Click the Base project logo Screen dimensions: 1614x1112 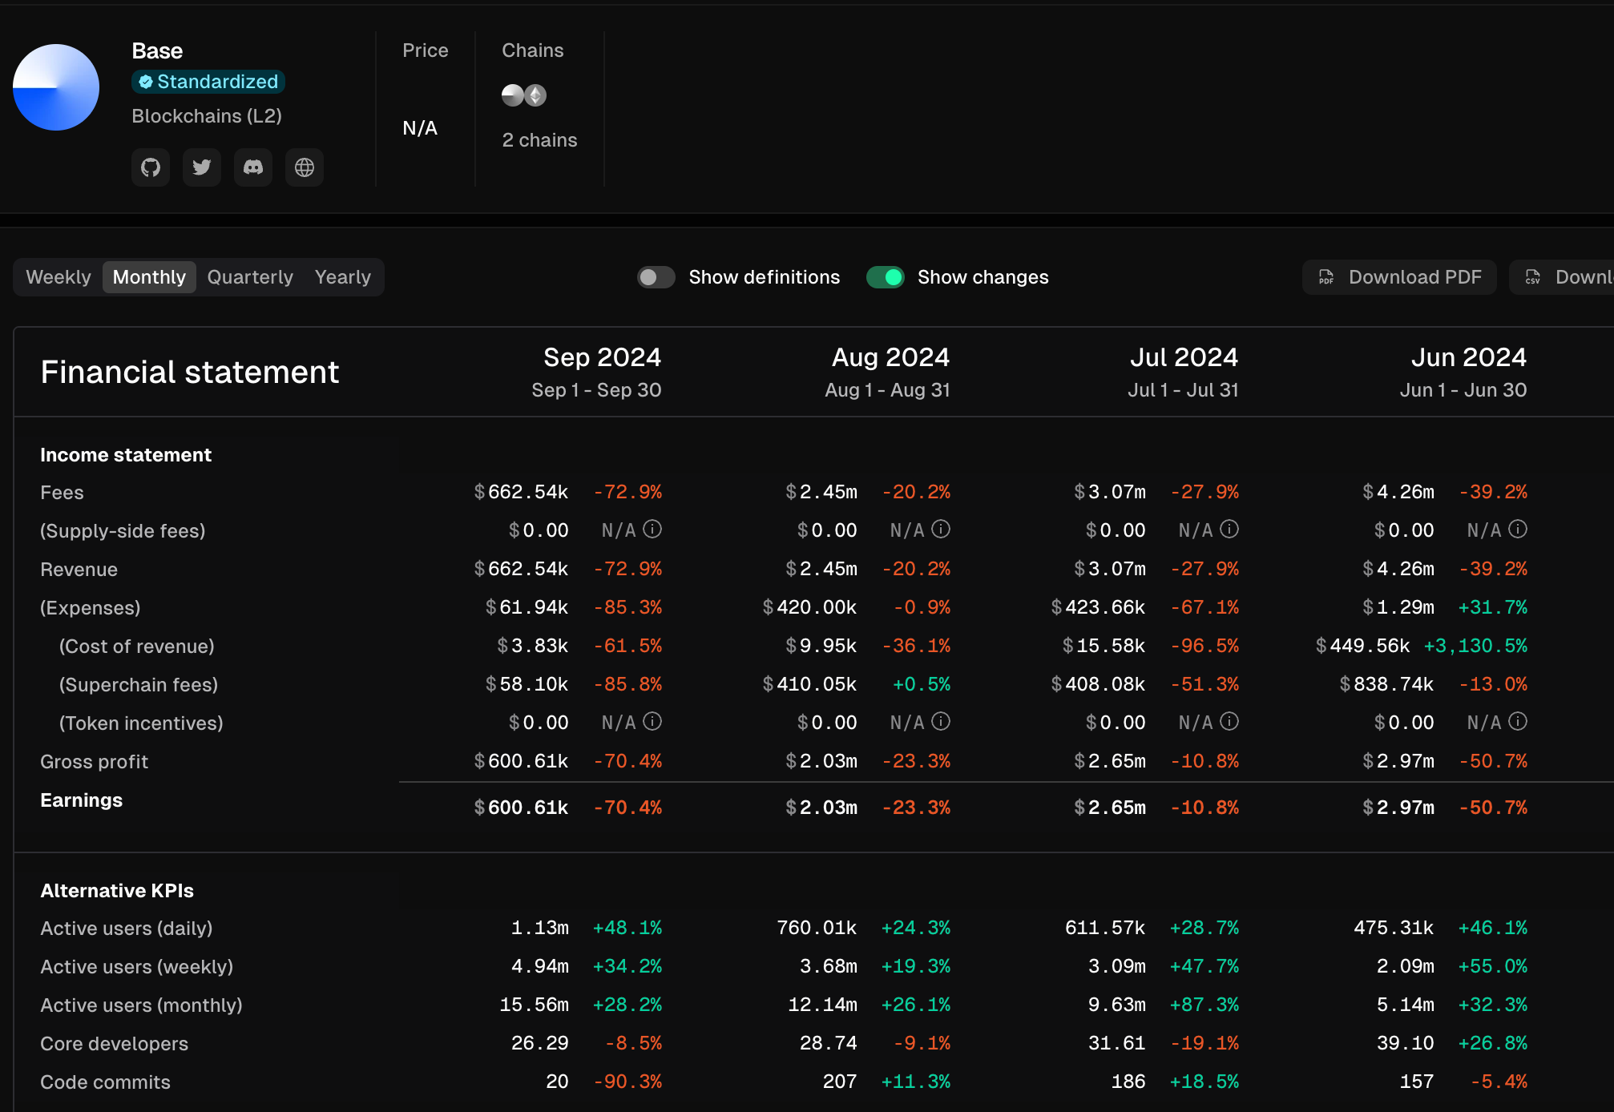coord(56,87)
